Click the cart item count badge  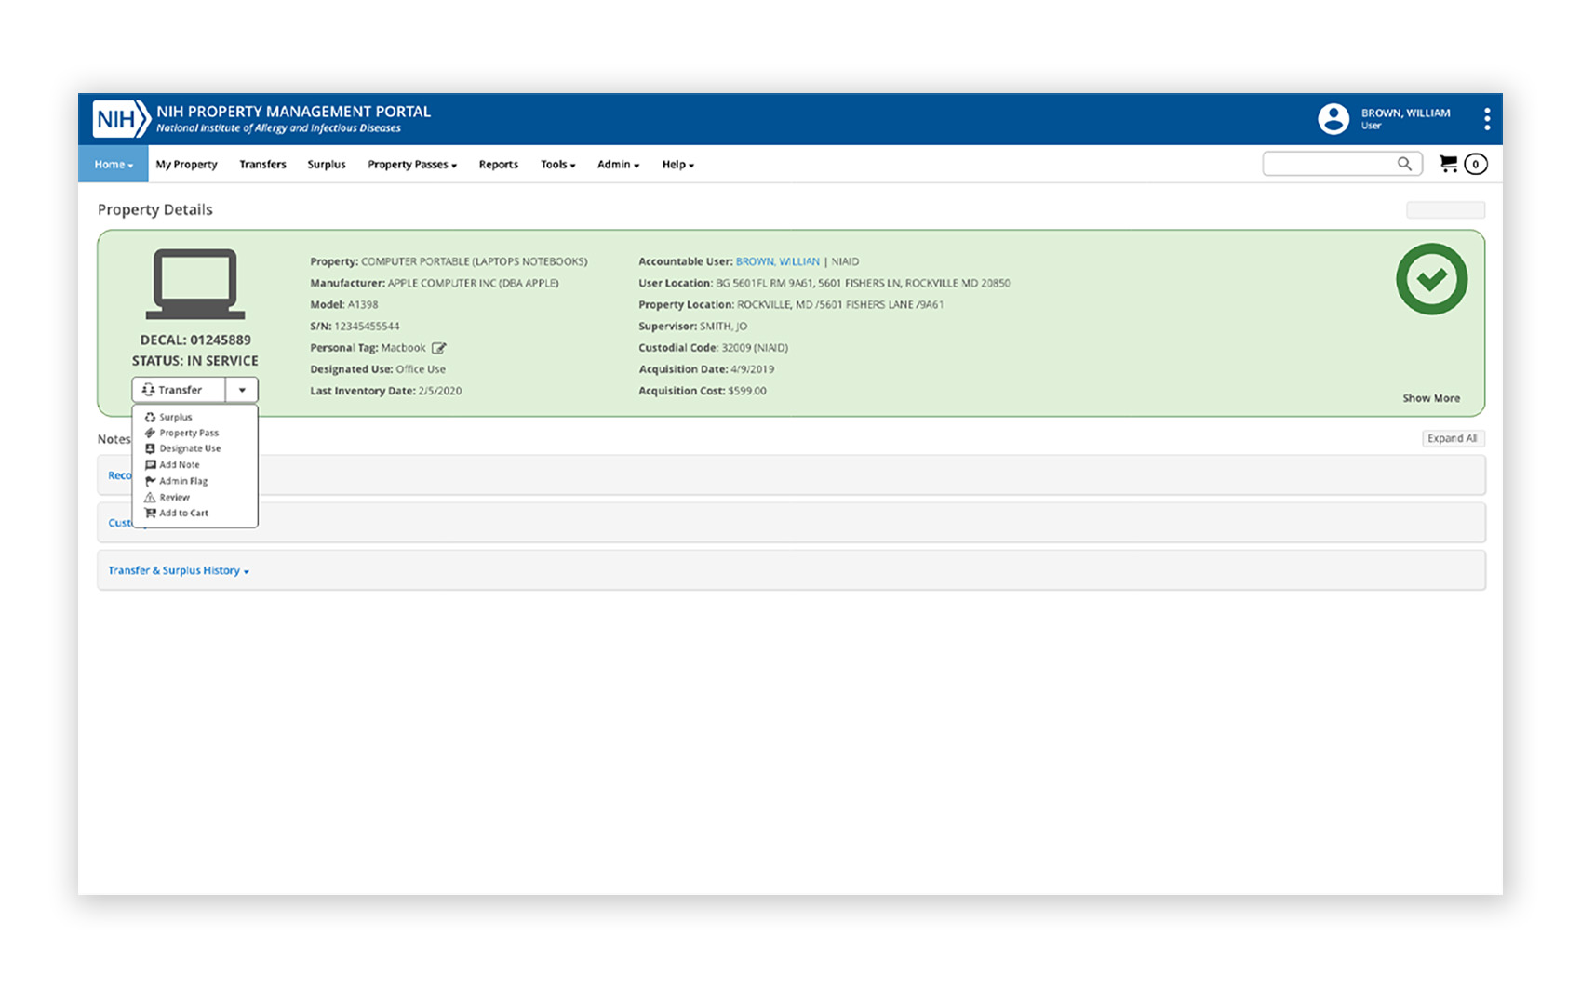1475,165
